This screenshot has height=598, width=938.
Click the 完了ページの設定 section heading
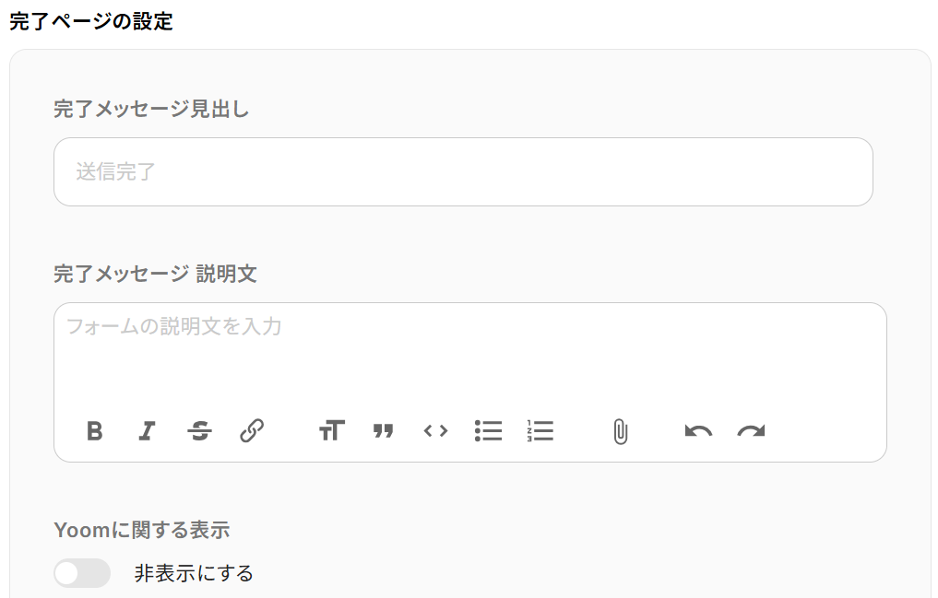(x=91, y=21)
